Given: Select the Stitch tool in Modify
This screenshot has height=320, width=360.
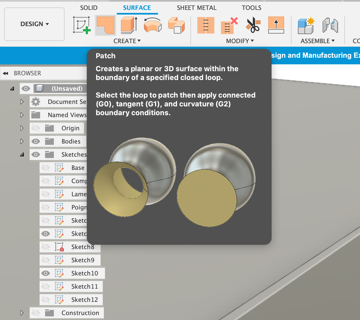Looking at the screenshot, I should coord(206,25).
